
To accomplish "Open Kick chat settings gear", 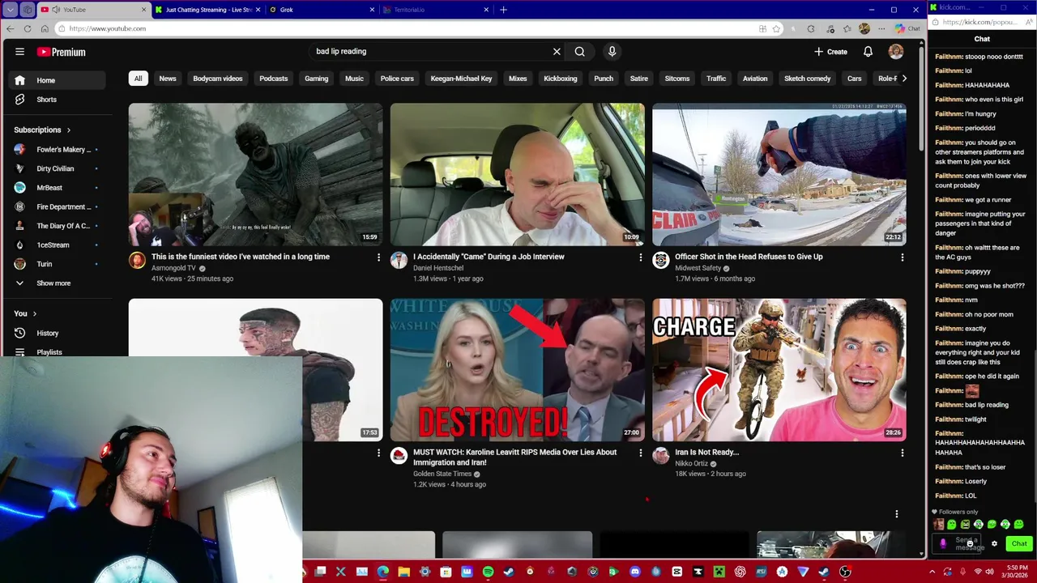I will pos(994,543).
